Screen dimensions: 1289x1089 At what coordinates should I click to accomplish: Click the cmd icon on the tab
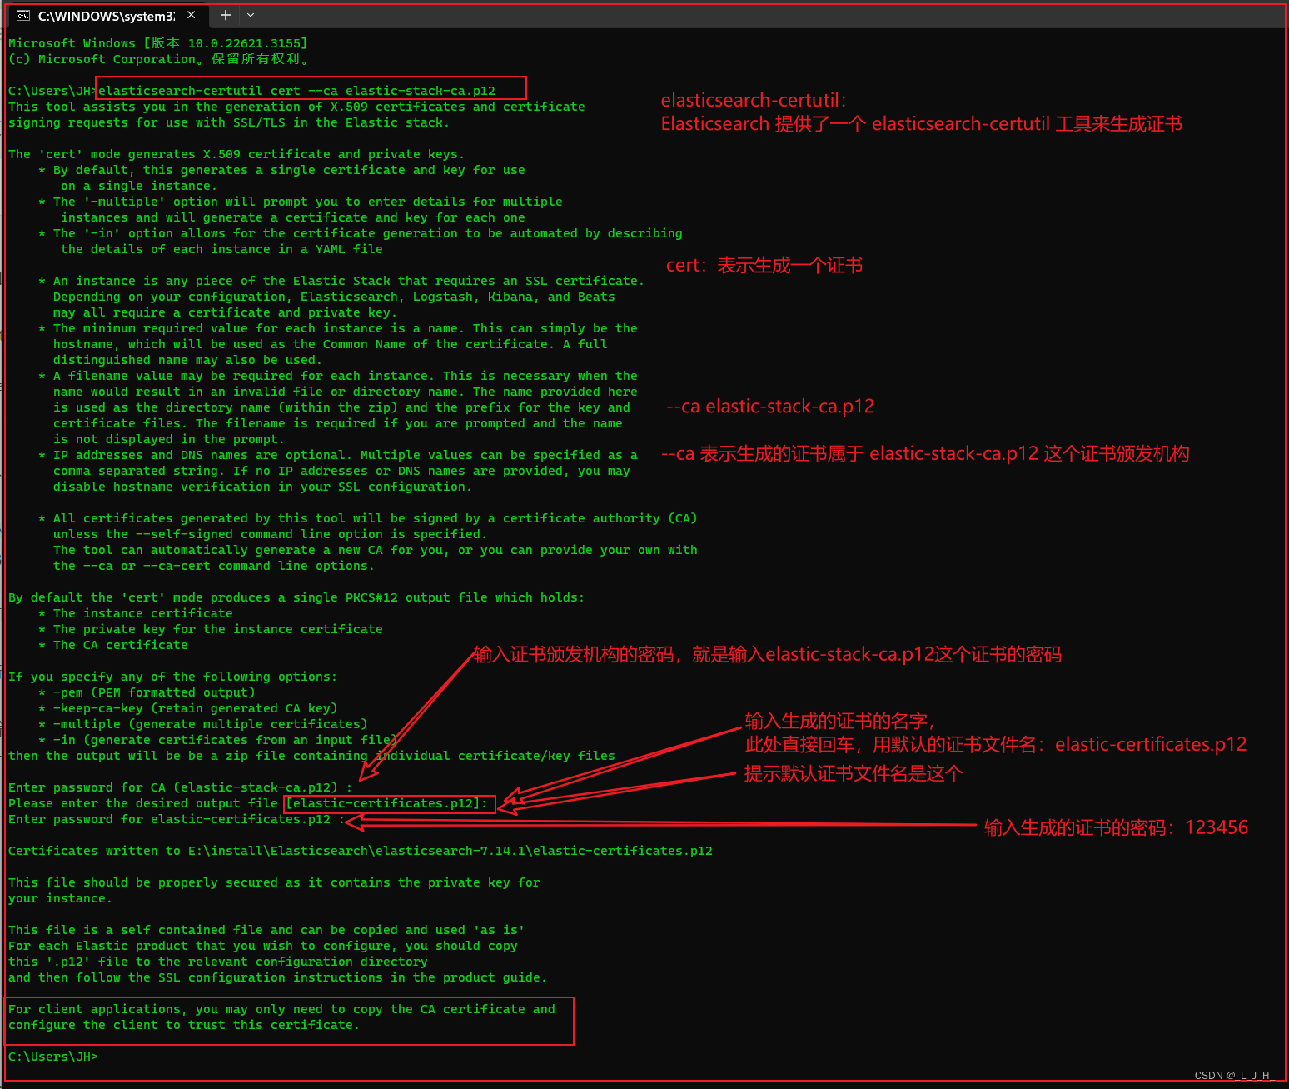click(23, 16)
